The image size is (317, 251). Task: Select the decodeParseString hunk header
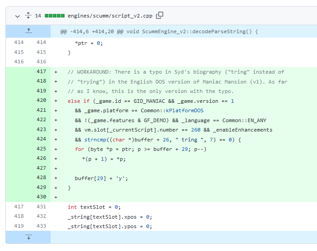159,32
